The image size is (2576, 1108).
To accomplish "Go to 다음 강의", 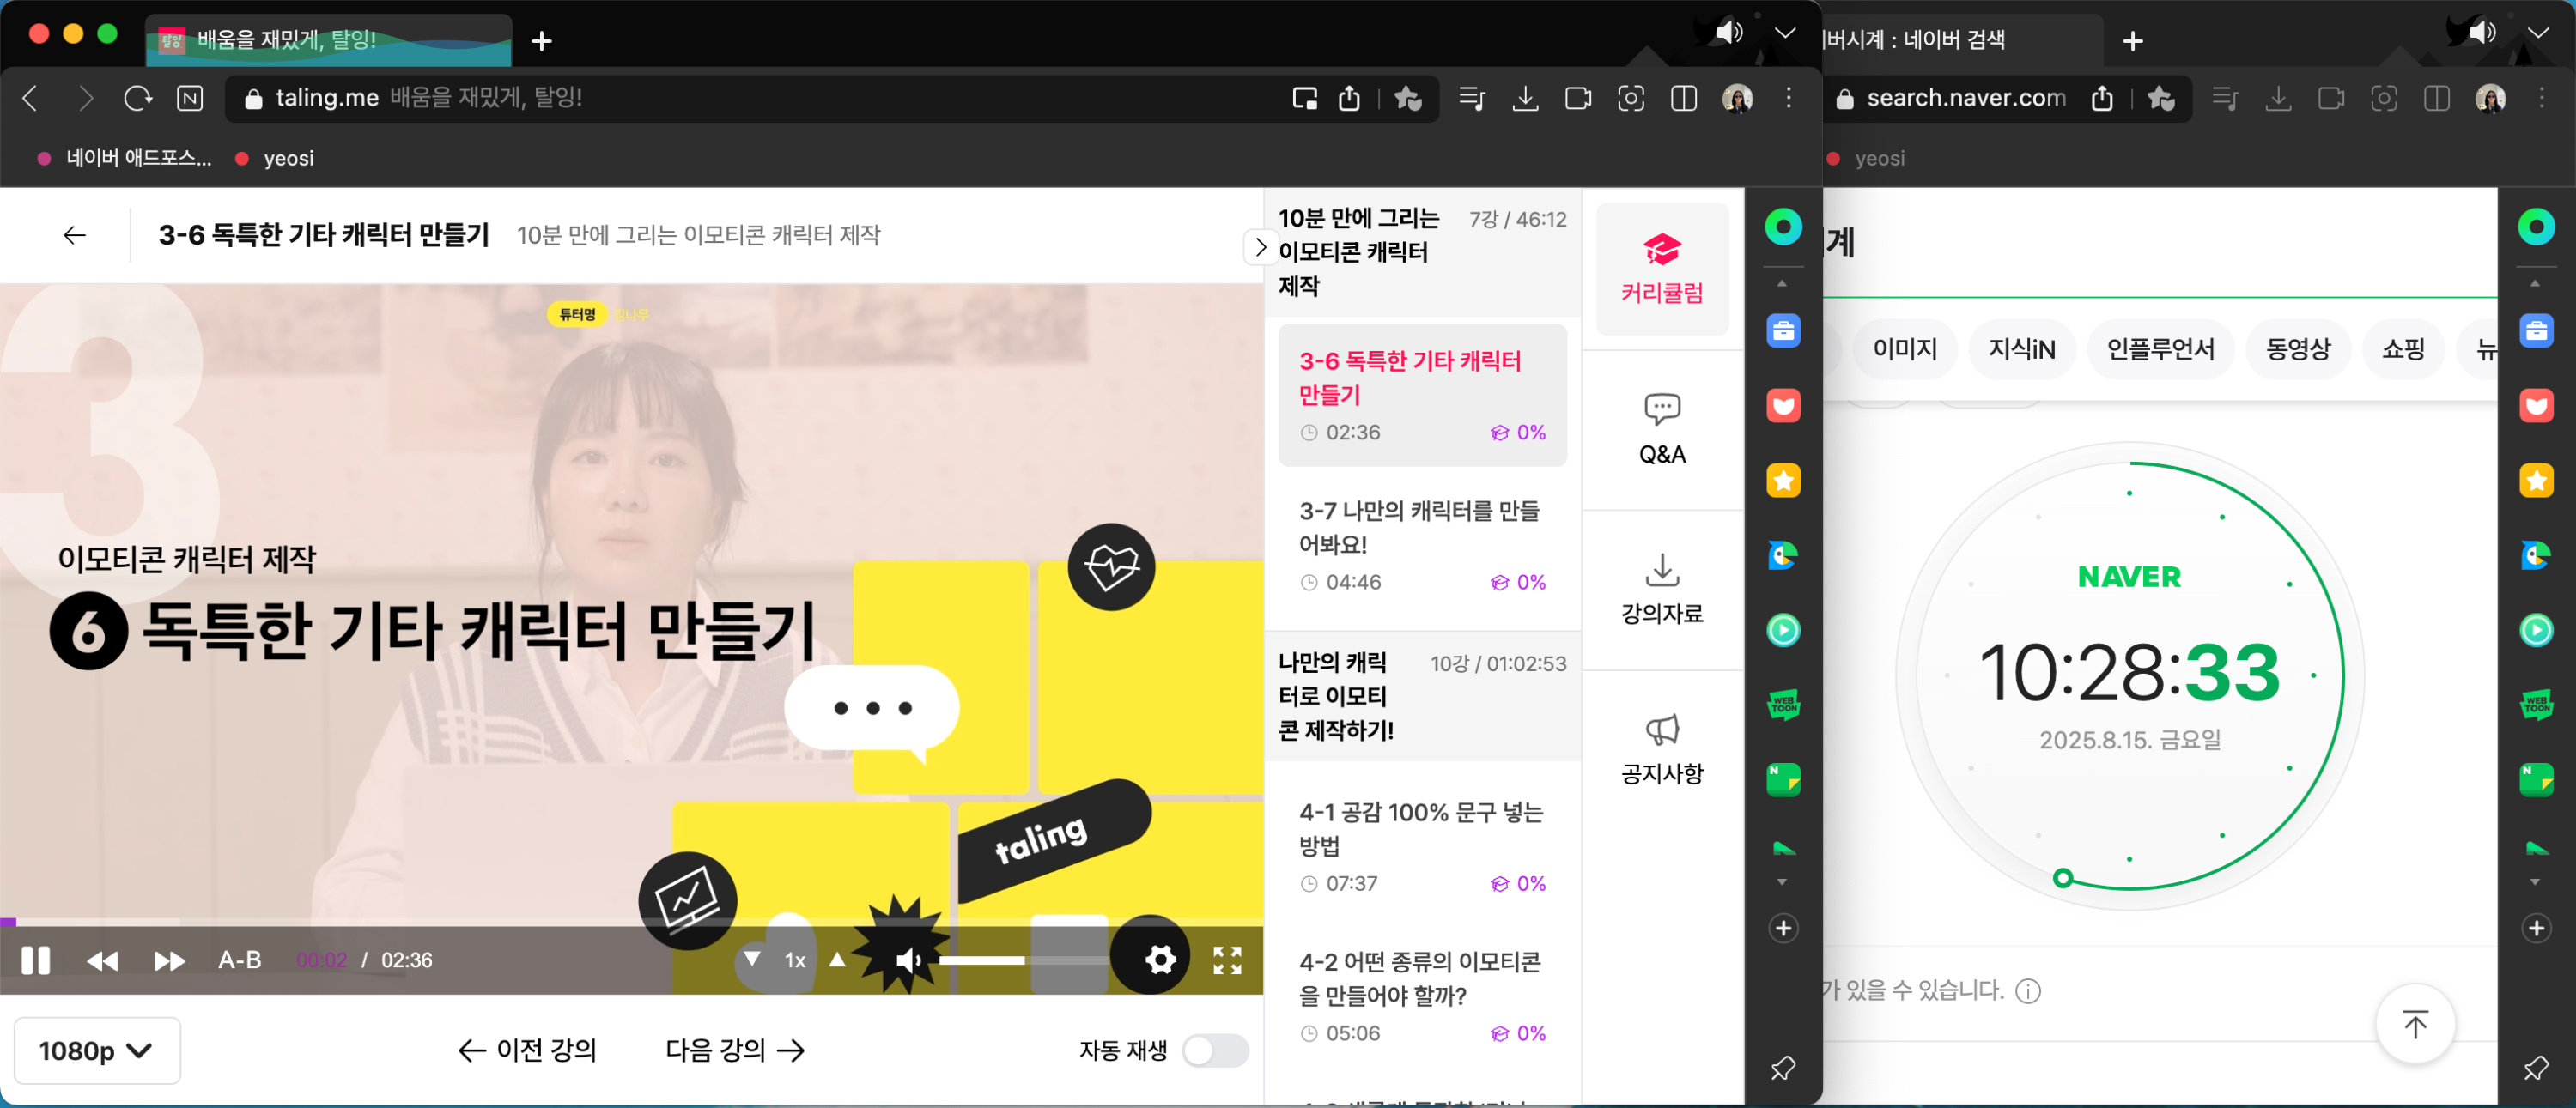I will 735,1050.
